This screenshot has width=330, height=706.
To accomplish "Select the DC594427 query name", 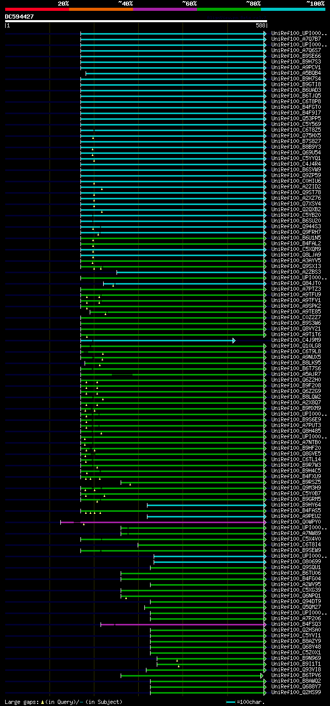I will tap(20, 17).
